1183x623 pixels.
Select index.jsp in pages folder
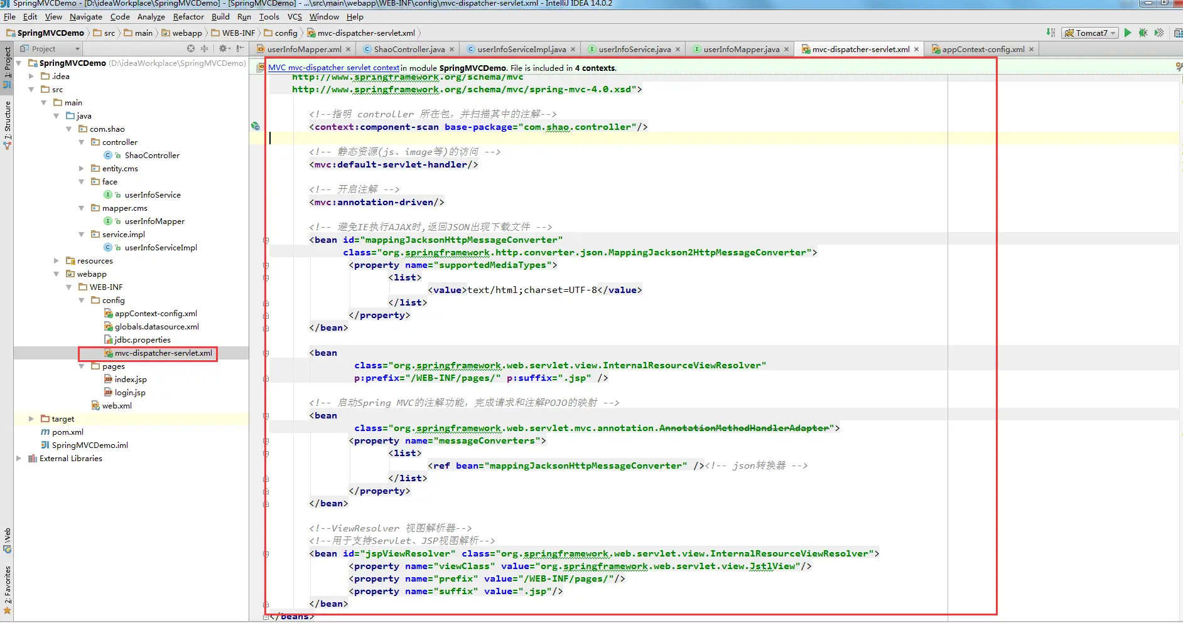(130, 379)
